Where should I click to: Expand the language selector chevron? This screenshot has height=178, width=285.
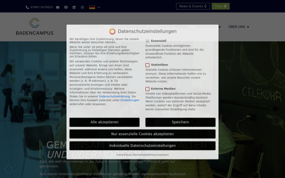[x=99, y=7]
